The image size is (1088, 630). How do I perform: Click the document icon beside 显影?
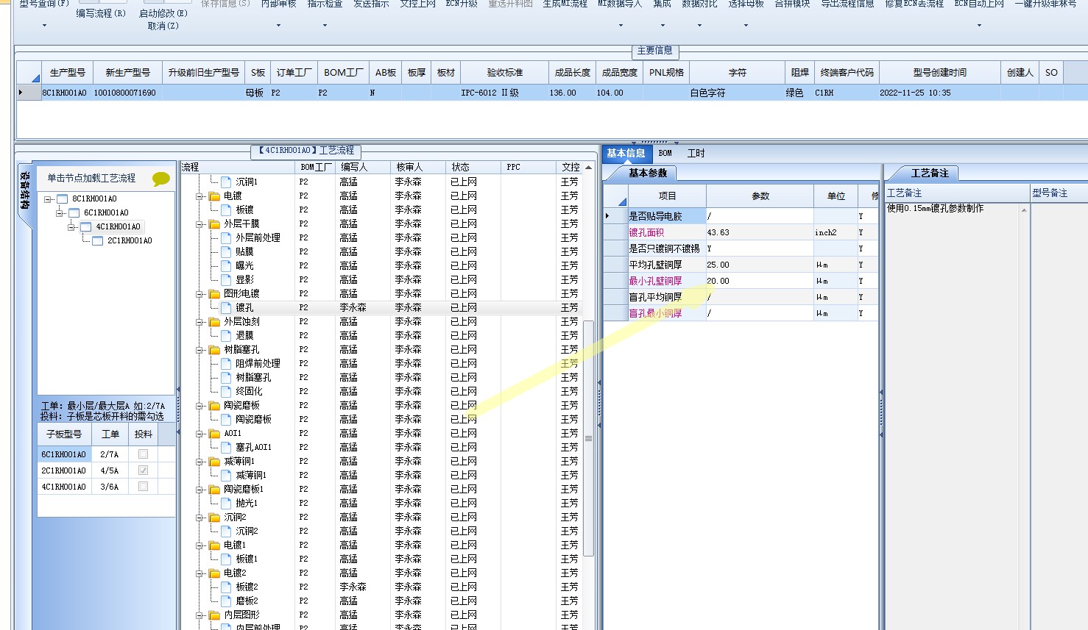tap(226, 279)
